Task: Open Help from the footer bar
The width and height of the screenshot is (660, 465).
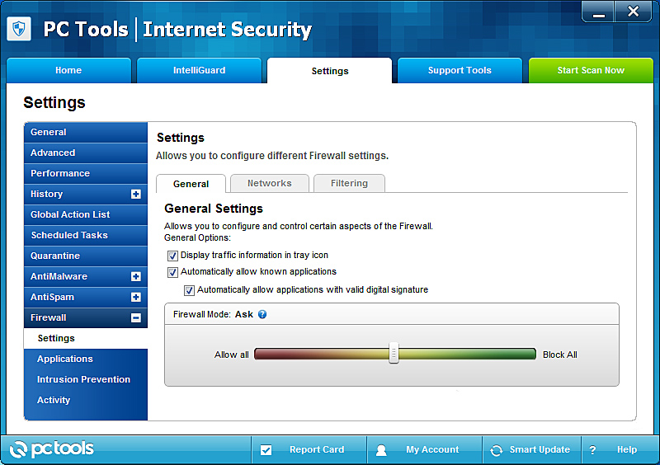Action: click(620, 450)
